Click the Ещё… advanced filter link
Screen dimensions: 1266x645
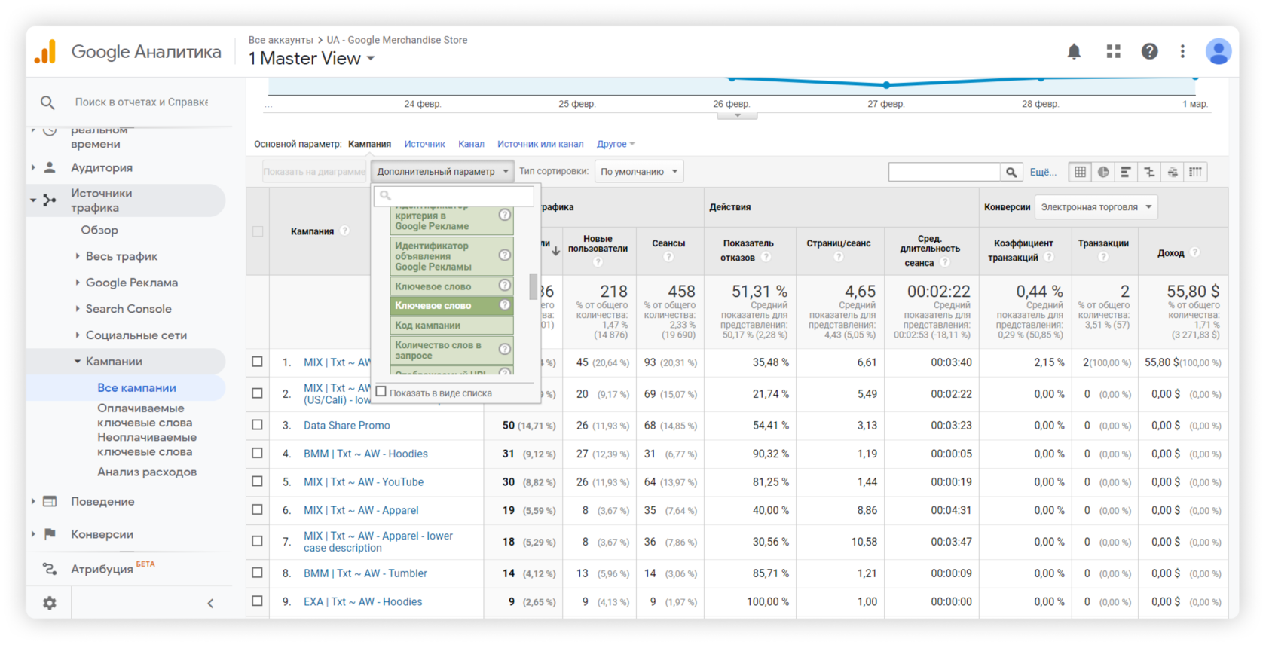coord(1044,173)
